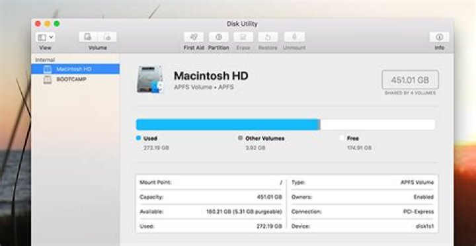This screenshot has width=476, height=246.
Task: Click the Disk Utility window title
Action: (242, 24)
